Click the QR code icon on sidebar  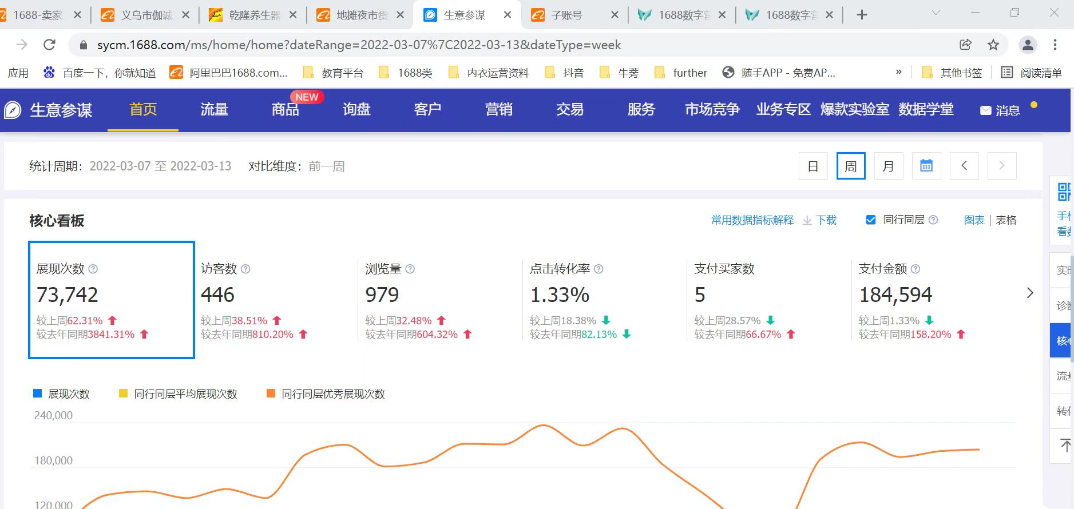pos(1063,192)
